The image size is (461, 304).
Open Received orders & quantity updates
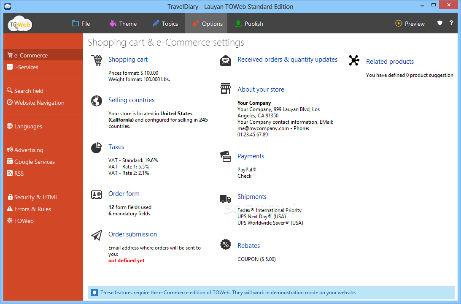(x=287, y=60)
